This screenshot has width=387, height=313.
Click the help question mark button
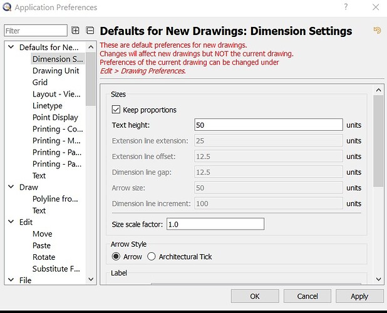click(x=346, y=7)
